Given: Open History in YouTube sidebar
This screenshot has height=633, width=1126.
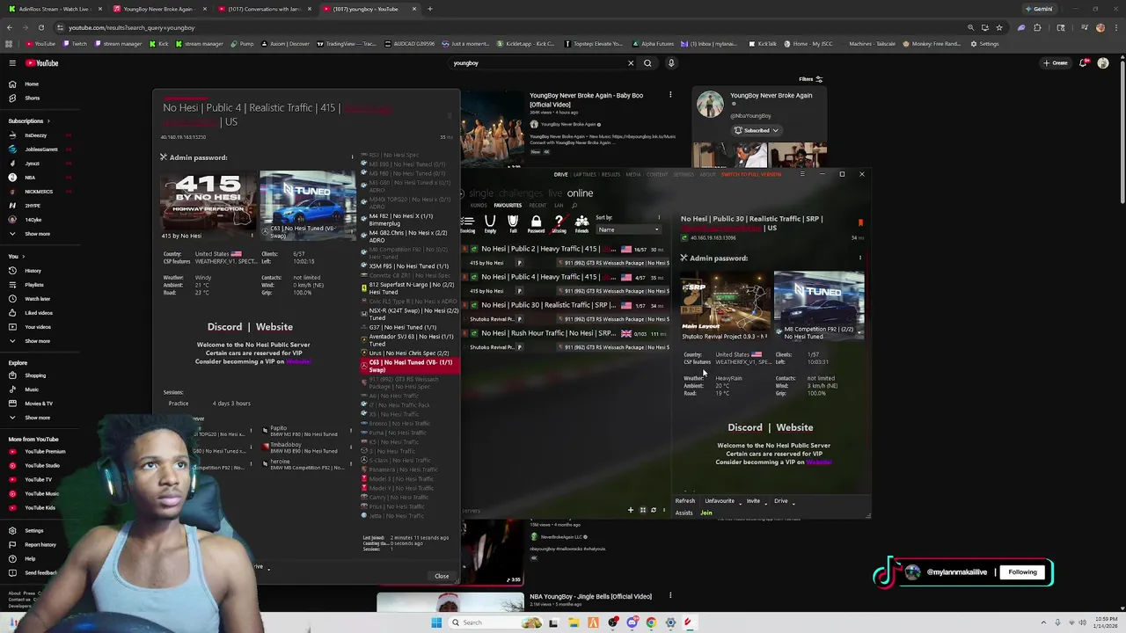Looking at the screenshot, I should pos(33,271).
